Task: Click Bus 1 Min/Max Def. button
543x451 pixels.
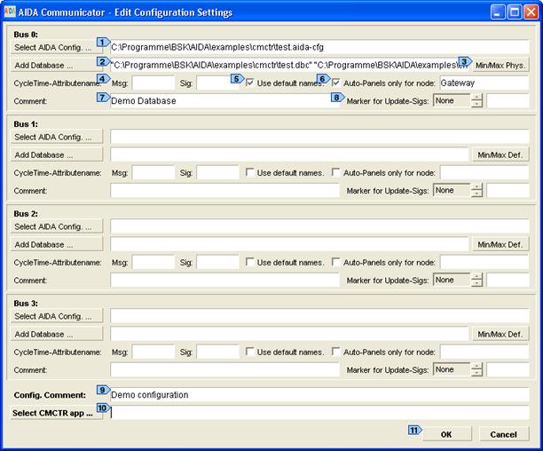Action: click(500, 154)
